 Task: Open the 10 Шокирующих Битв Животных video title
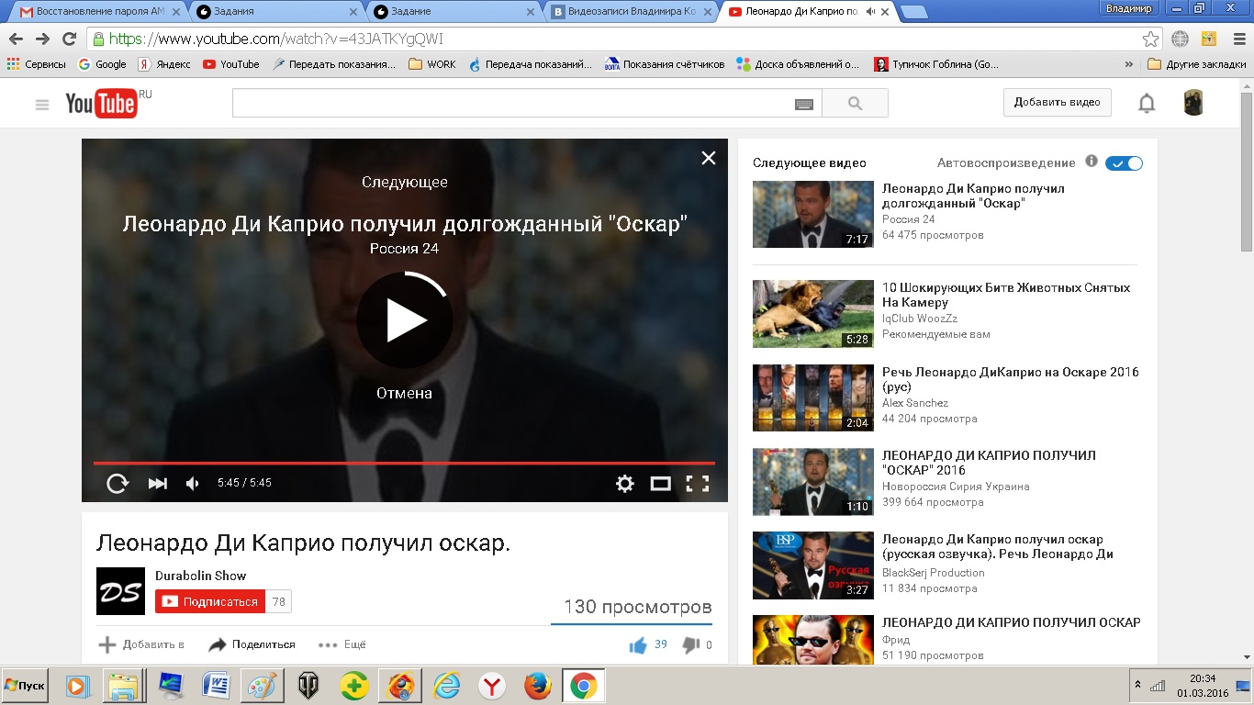coord(1006,295)
